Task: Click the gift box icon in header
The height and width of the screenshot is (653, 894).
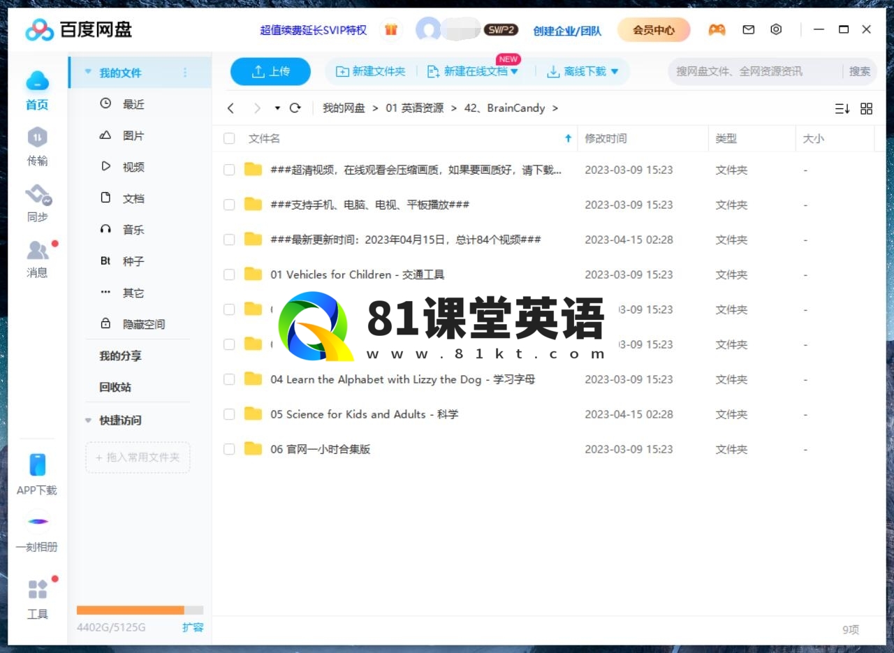Action: 391,30
